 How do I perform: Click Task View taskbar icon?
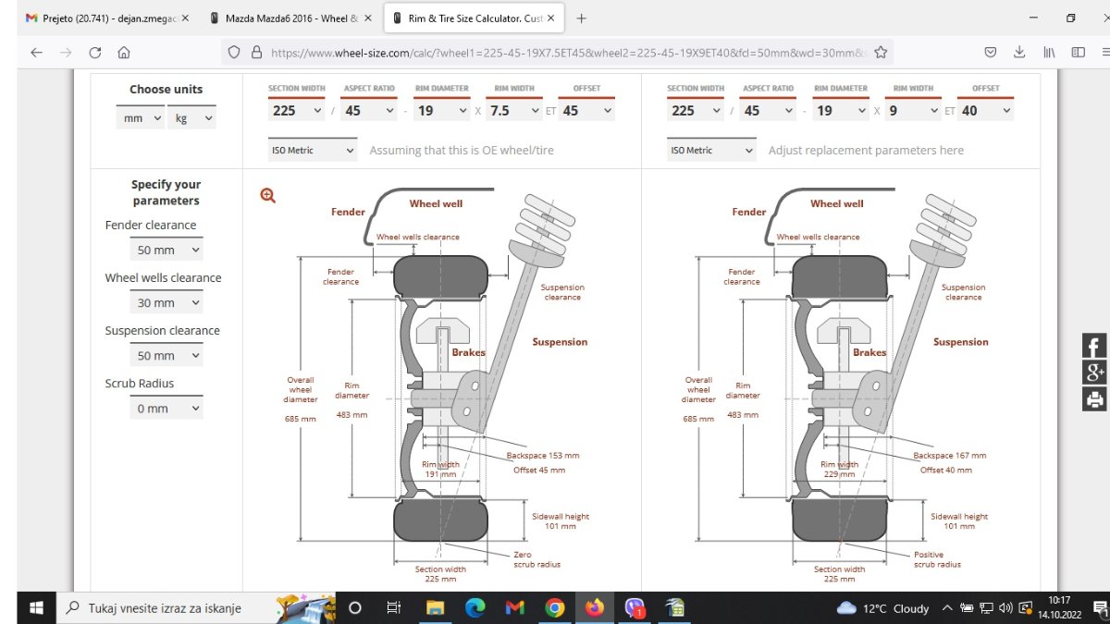tap(393, 607)
